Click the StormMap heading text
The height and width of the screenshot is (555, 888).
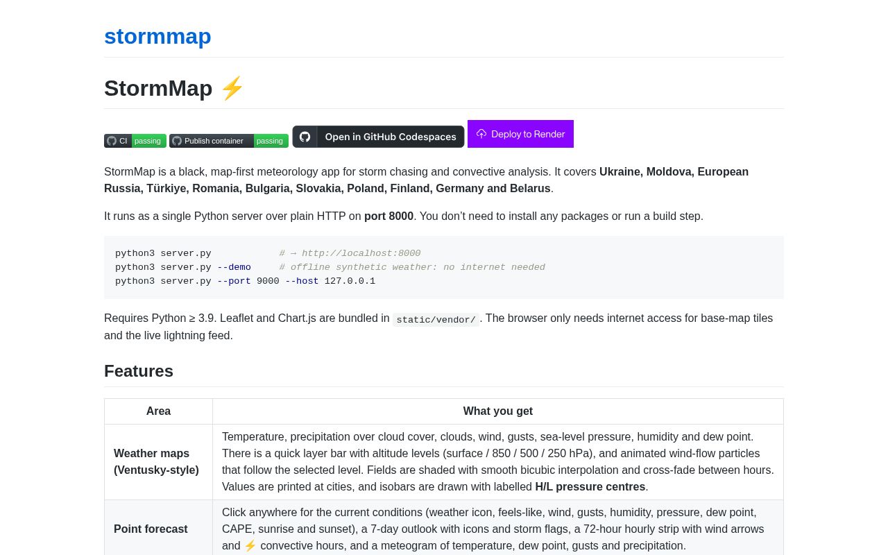coord(158,88)
